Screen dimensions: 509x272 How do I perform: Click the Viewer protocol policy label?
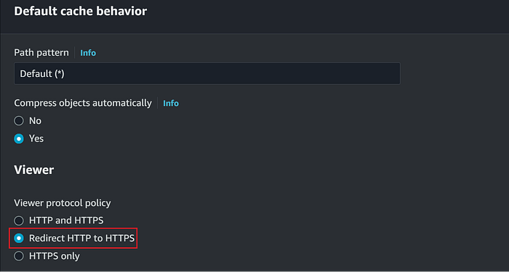[63, 203]
